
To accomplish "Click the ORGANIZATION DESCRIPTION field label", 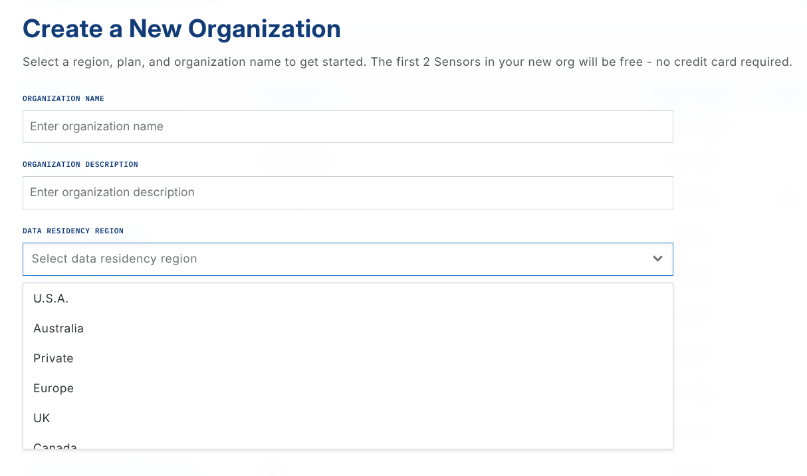I will pos(80,164).
